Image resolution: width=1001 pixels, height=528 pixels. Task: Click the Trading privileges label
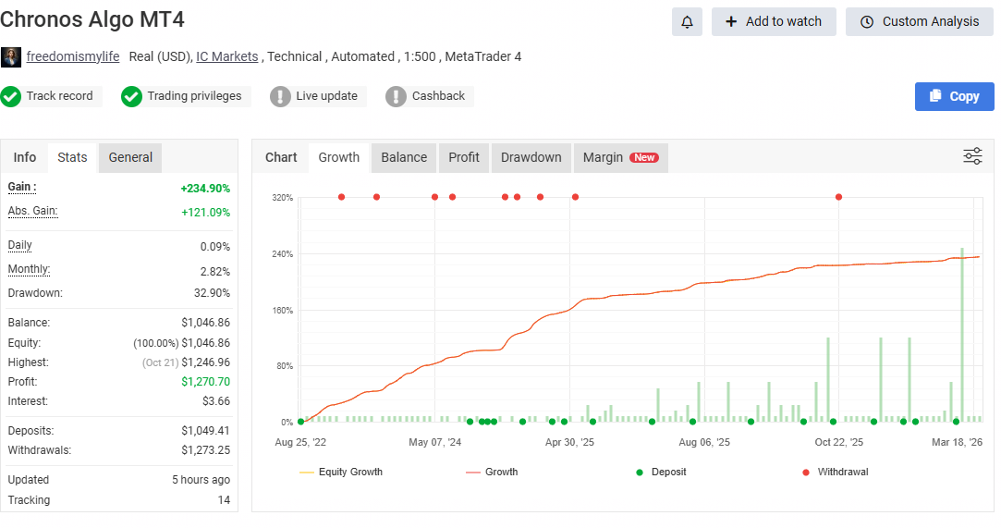(x=195, y=96)
